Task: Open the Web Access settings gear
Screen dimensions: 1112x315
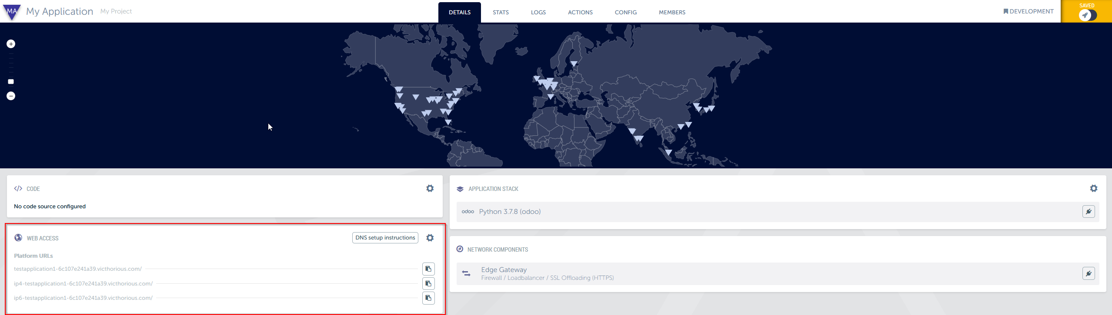Action: (430, 238)
